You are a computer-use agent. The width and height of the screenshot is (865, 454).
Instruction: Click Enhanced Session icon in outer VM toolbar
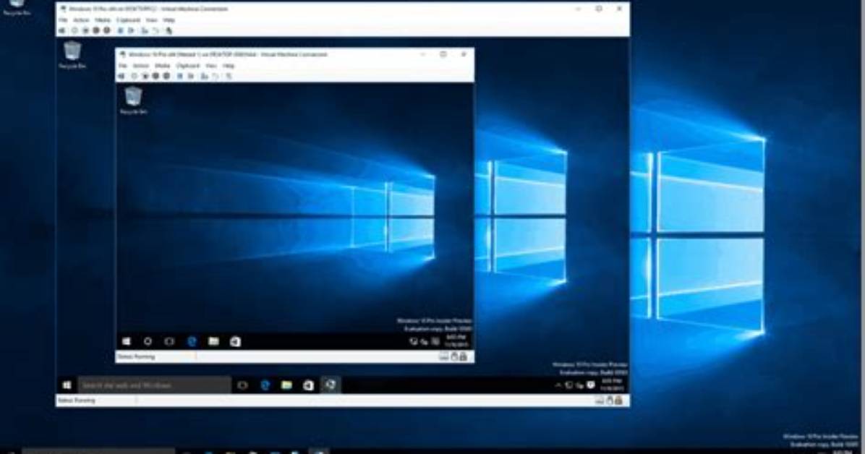169,30
